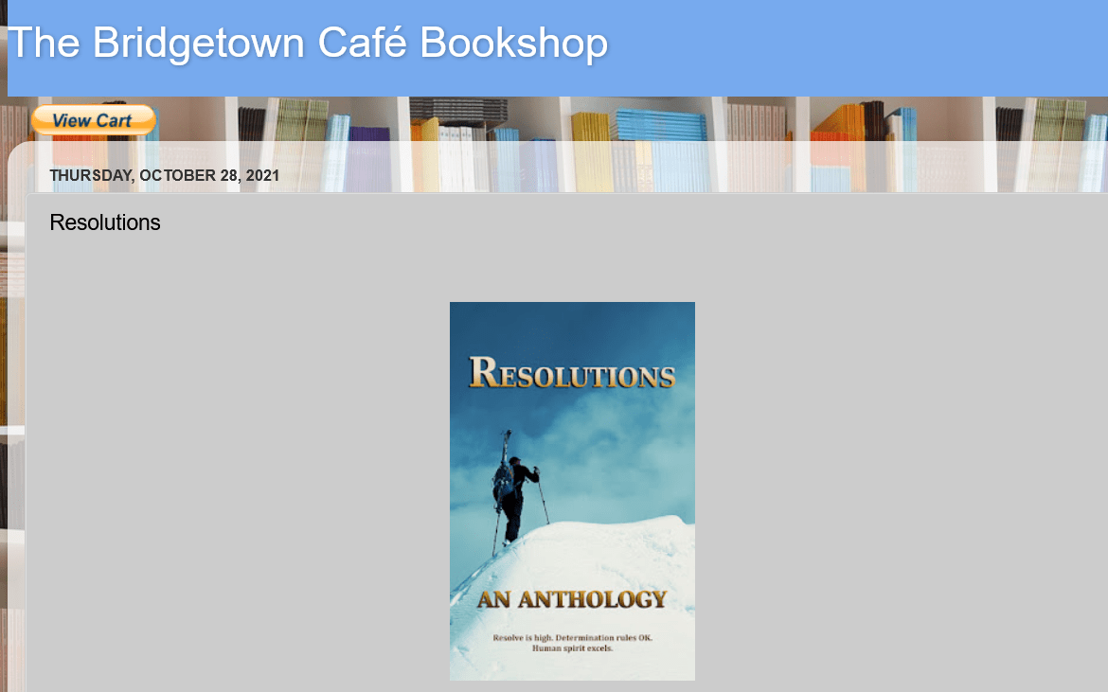Click the year 2021 in the date header
This screenshot has width=1108, height=692.
click(x=262, y=175)
